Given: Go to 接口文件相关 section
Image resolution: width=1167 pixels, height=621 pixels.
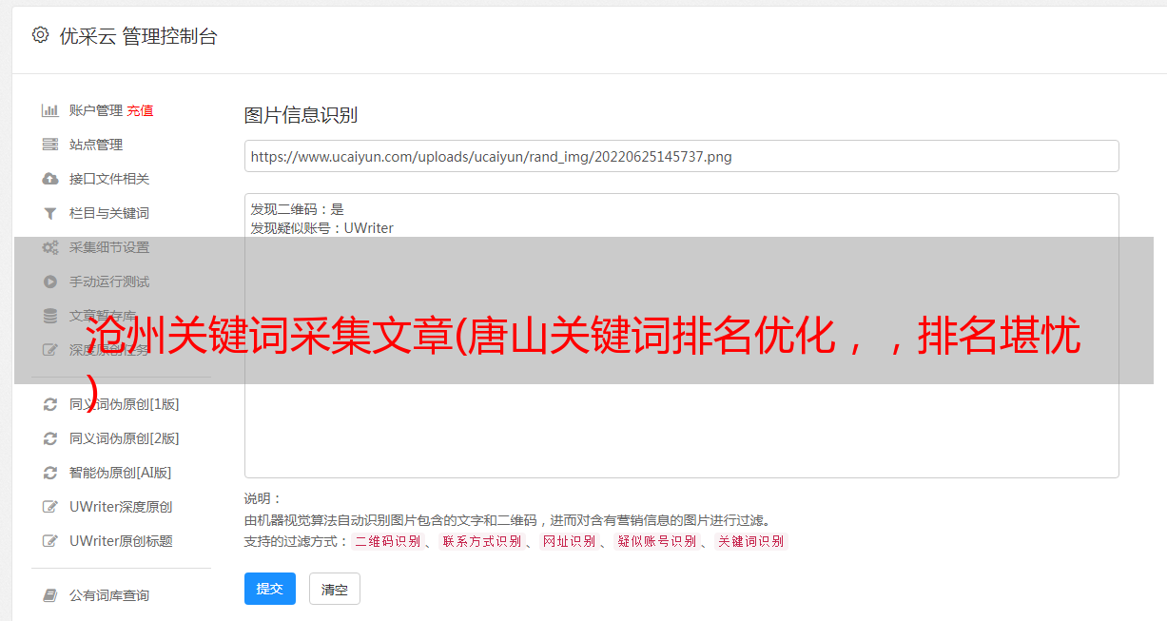Looking at the screenshot, I should pos(109,179).
